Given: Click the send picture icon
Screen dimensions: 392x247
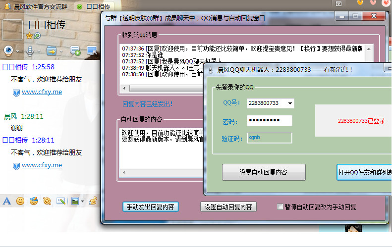Looking at the screenshot, I should (x=75, y=201).
